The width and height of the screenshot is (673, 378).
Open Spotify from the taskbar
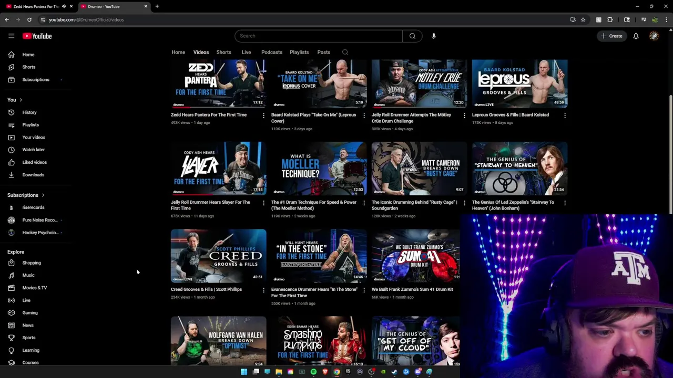click(313, 372)
